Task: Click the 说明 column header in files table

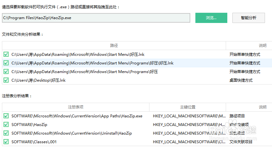Action: coord(262,46)
